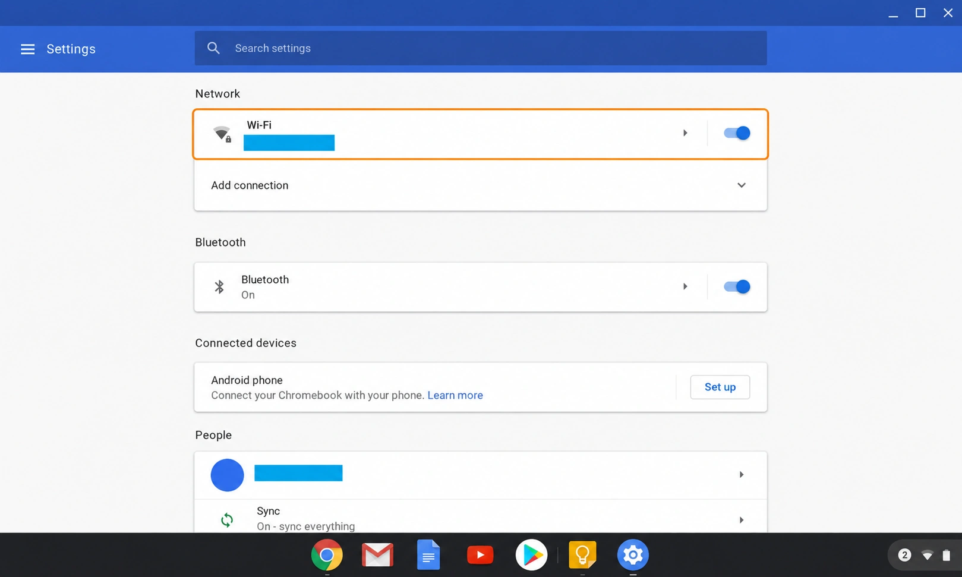Viewport: 962px width, 577px height.
Task: Open Sync settings arrow
Action: pos(742,520)
